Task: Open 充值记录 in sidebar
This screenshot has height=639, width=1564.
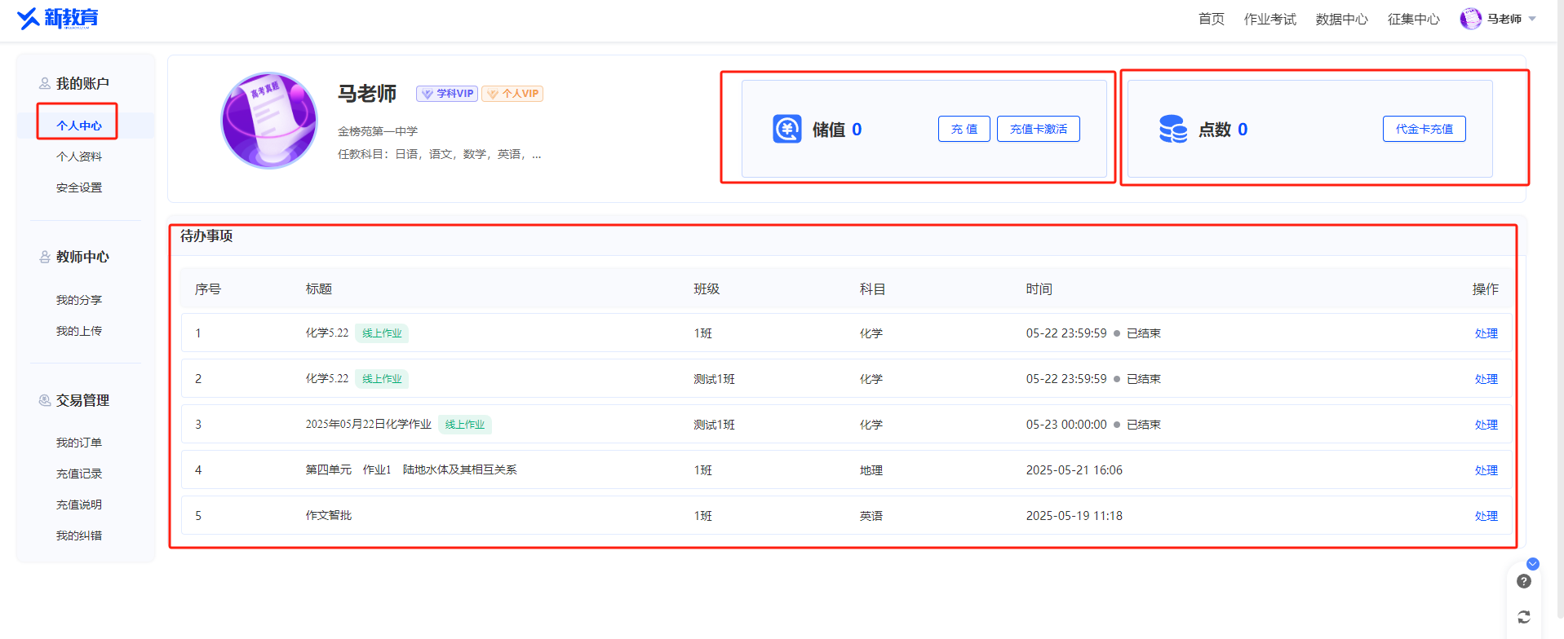Action: [79, 474]
